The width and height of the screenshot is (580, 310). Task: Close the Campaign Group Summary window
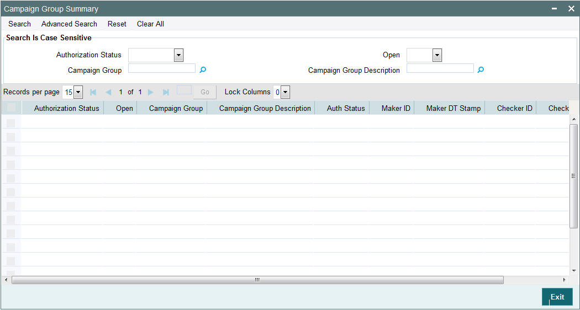pyautogui.click(x=571, y=8)
